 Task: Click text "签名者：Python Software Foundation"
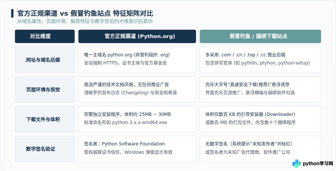click(x=124, y=144)
